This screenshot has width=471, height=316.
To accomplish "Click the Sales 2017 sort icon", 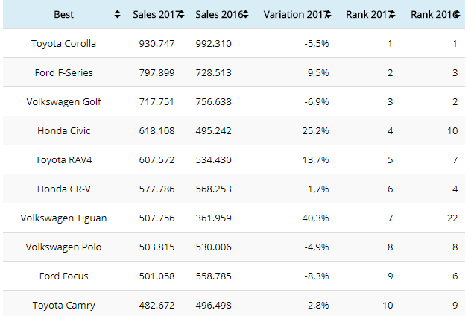I will coord(182,14).
